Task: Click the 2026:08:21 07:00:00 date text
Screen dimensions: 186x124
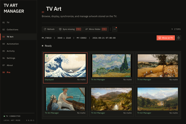Action: click(104, 38)
